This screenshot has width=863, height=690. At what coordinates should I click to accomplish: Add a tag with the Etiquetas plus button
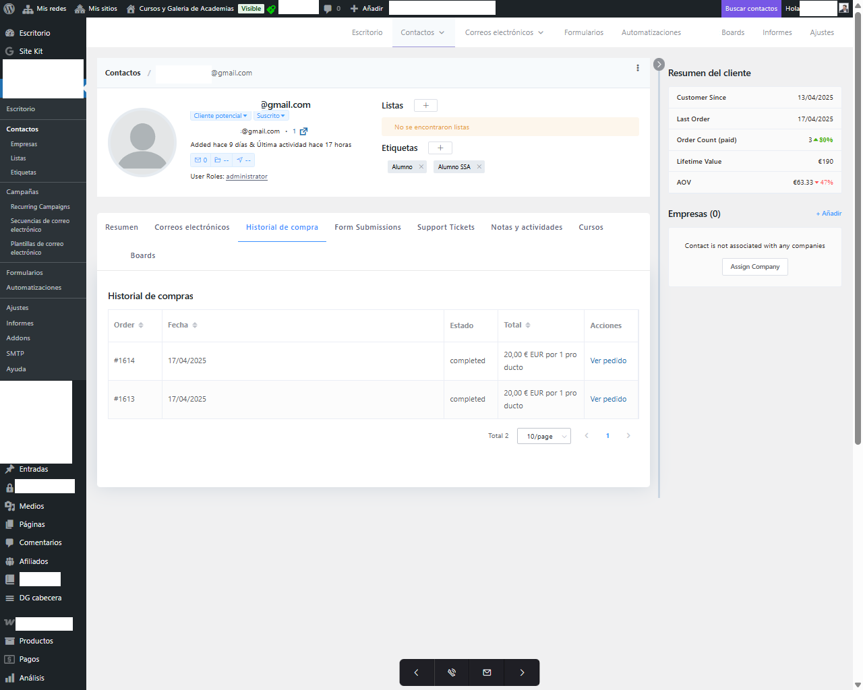[x=440, y=148]
